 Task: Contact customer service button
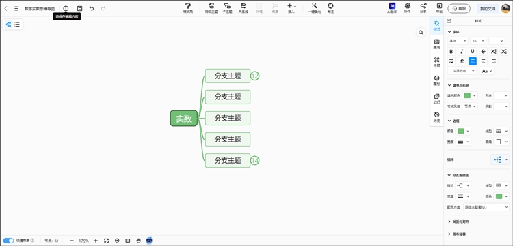459,8
